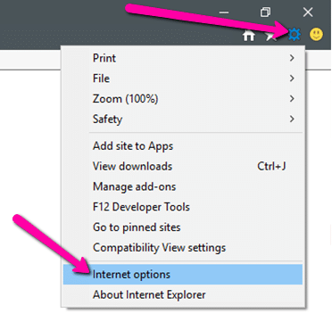The height and width of the screenshot is (322, 332).
Task: Expand the File submenu arrow
Action: point(292,78)
